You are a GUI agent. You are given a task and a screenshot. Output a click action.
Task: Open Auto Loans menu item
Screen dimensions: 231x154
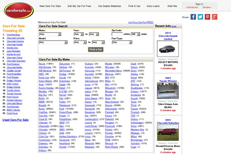(x=153, y=6)
